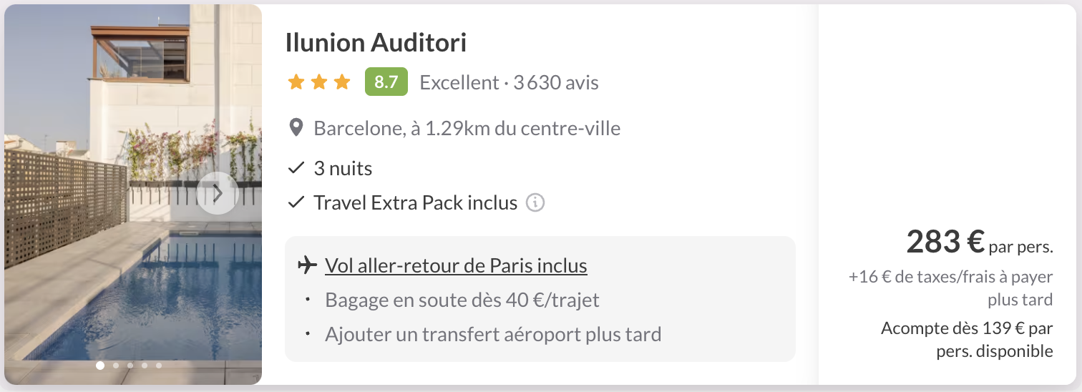The image size is (1082, 392).
Task: Jump to the last carousel dot
Action: click(x=159, y=366)
